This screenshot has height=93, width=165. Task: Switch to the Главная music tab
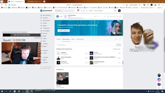(59, 39)
